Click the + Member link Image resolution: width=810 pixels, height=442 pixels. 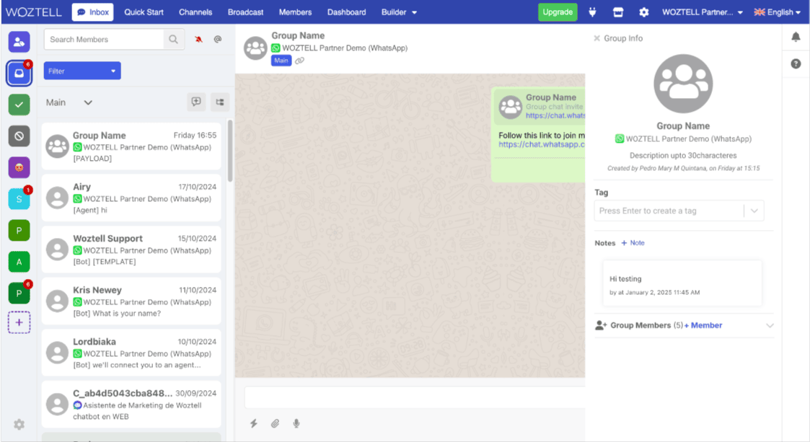pos(703,325)
